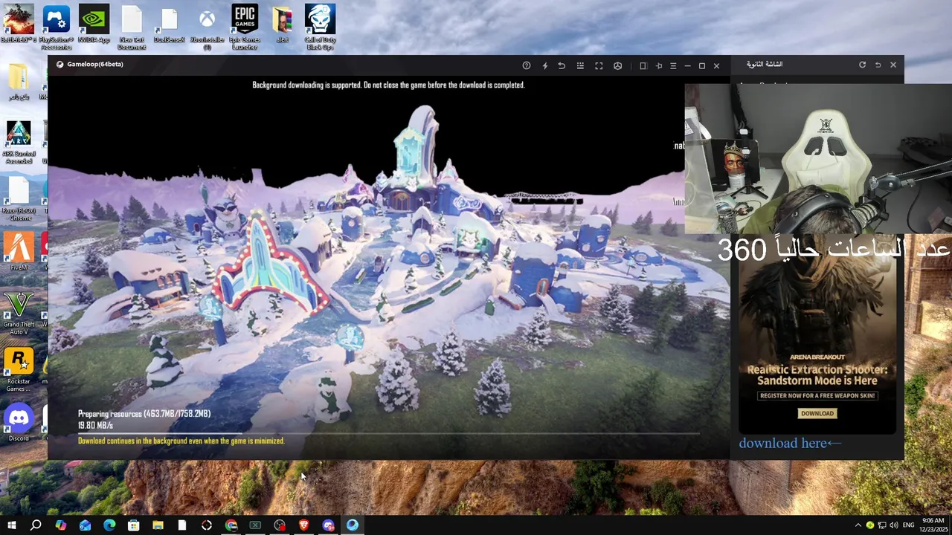Open the volume control in system tray

pos(893,525)
